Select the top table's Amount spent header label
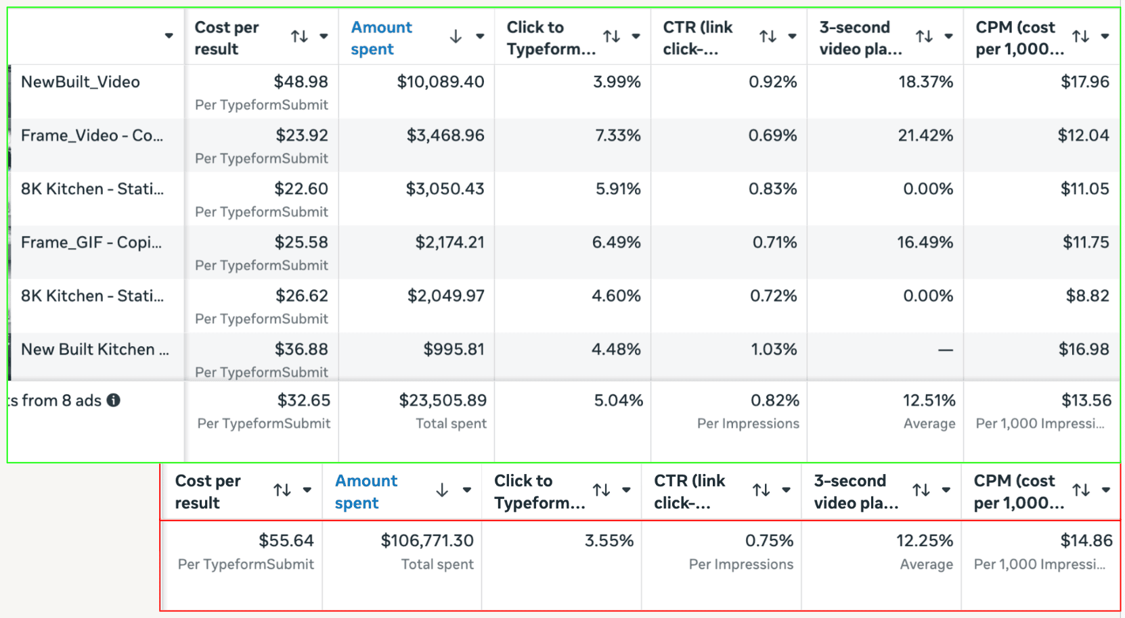The height and width of the screenshot is (618, 1125). coord(381,38)
